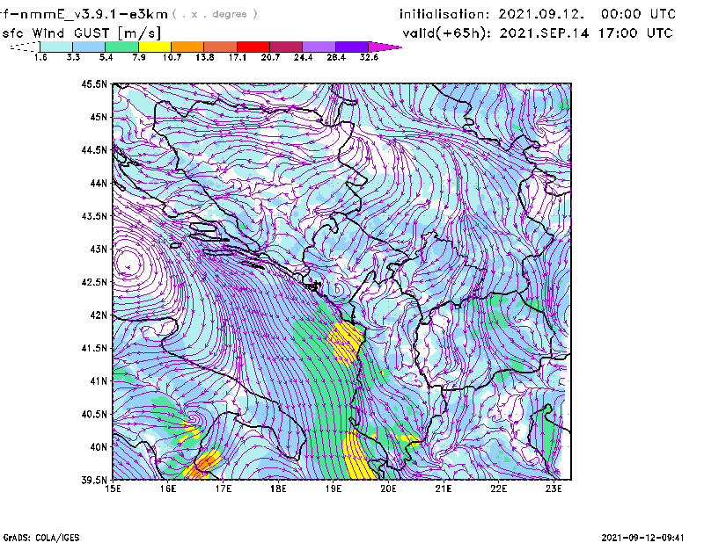704x543 pixels.
Task: Click the legend value 10.7
Action: 172,57
